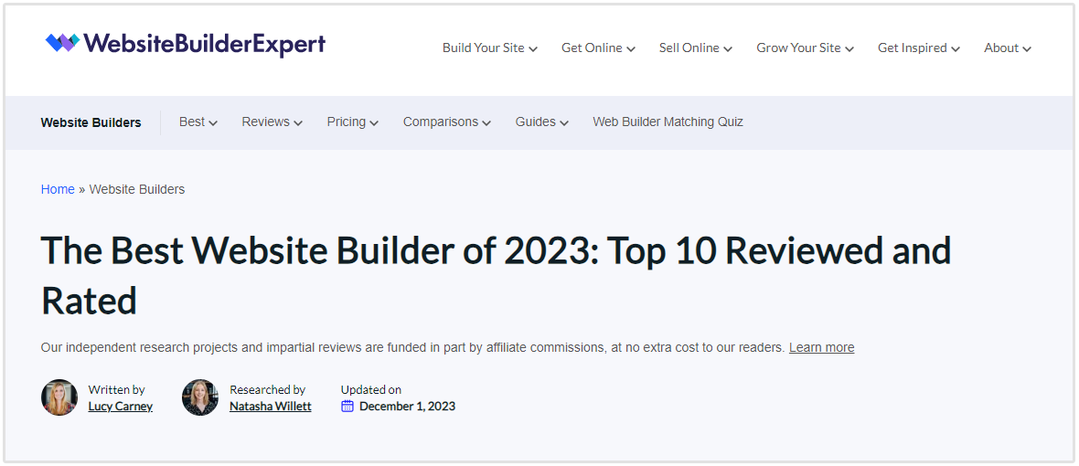Expand the Best submenu

(198, 122)
